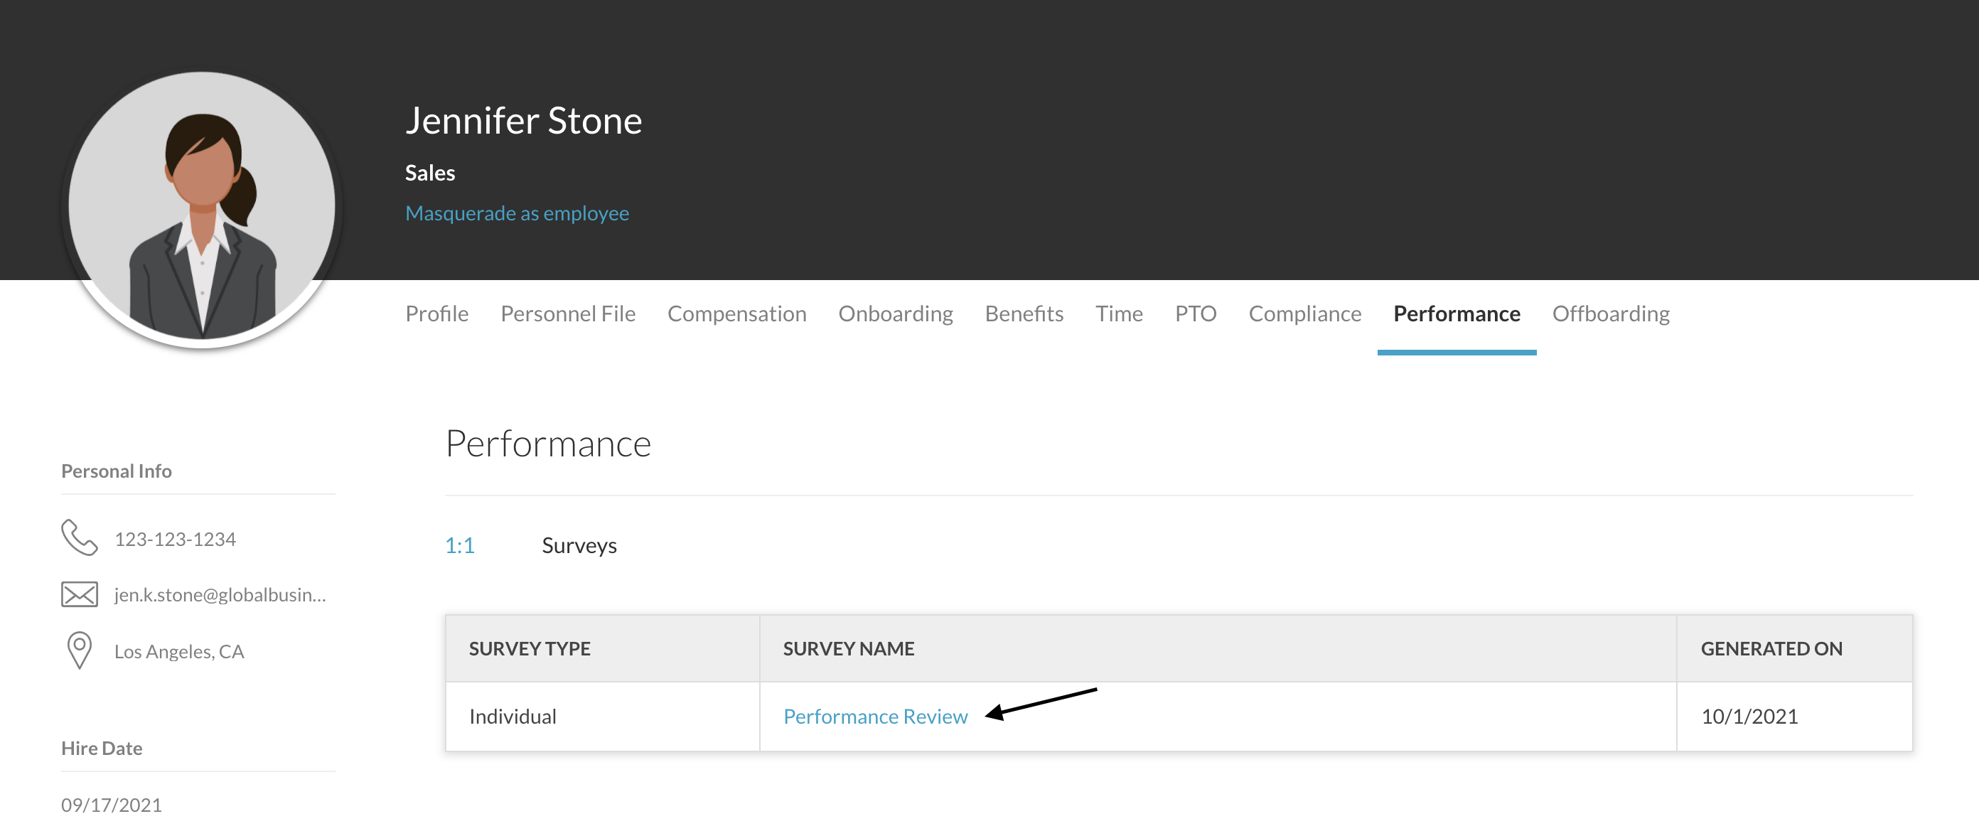Click the phone number 123-123-1234
Viewport: 1979px width, 836px height.
tap(175, 539)
